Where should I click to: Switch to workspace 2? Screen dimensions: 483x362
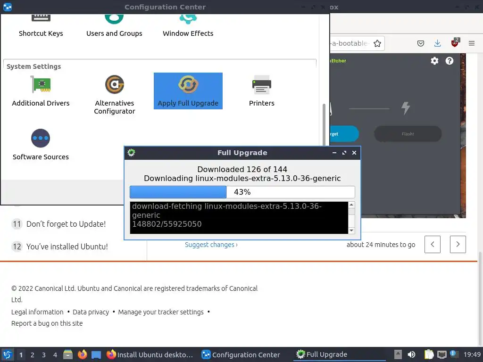33,355
